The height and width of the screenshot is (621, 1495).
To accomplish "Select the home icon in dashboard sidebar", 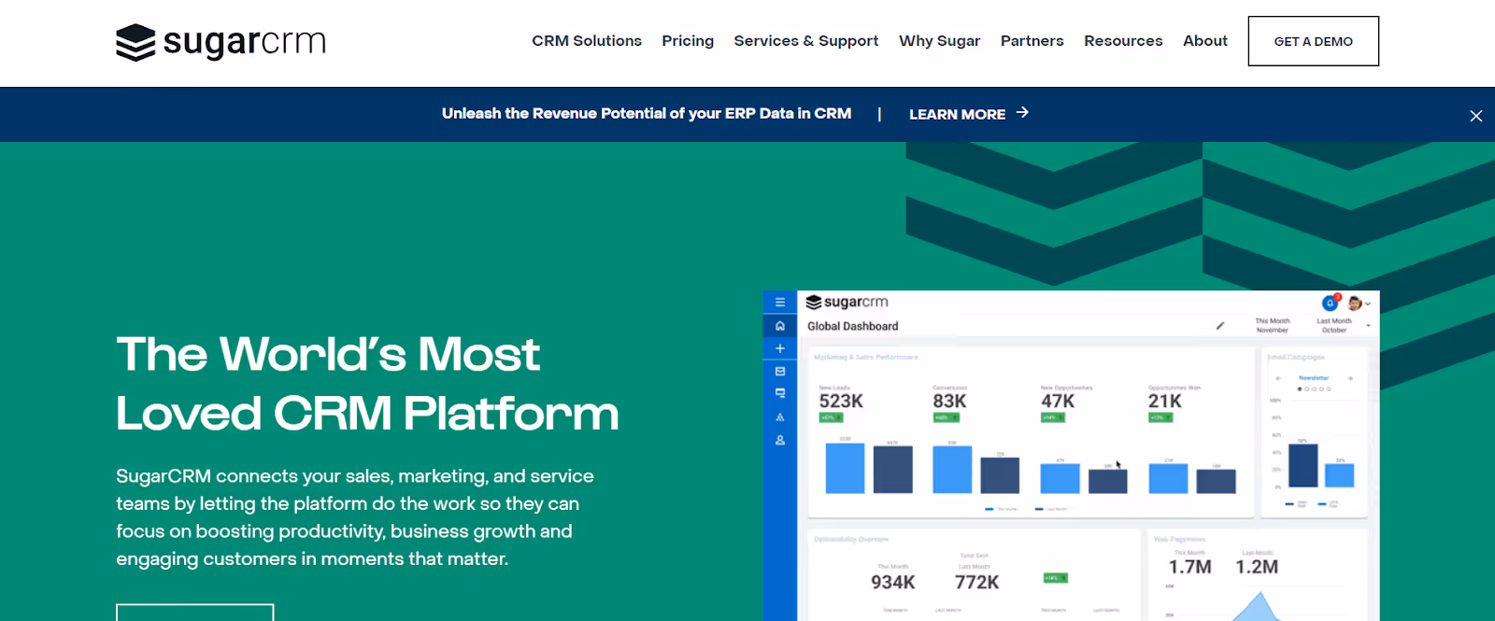I will click(780, 326).
